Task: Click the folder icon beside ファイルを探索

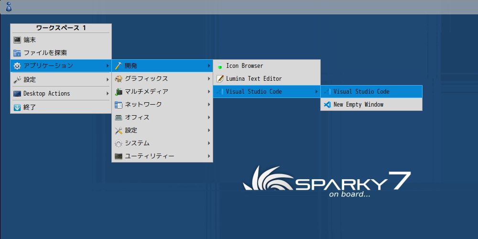Action: coord(17,53)
